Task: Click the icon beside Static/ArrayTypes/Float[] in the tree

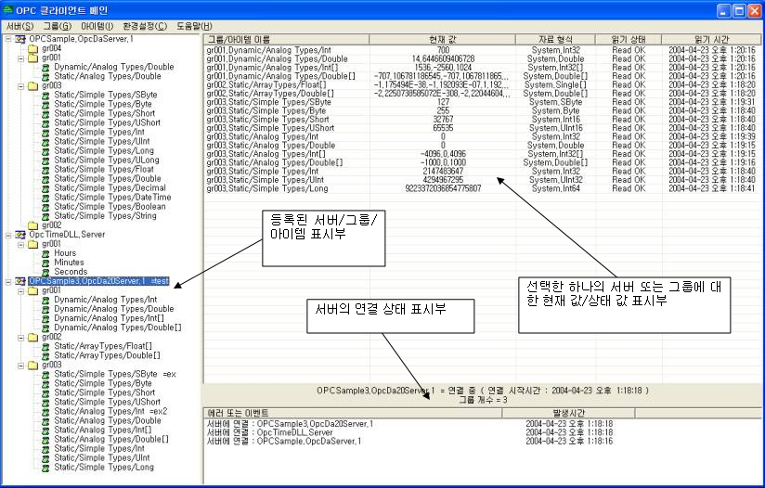Action: click(45, 346)
